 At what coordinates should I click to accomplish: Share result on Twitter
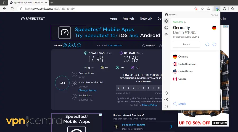click(70, 45)
